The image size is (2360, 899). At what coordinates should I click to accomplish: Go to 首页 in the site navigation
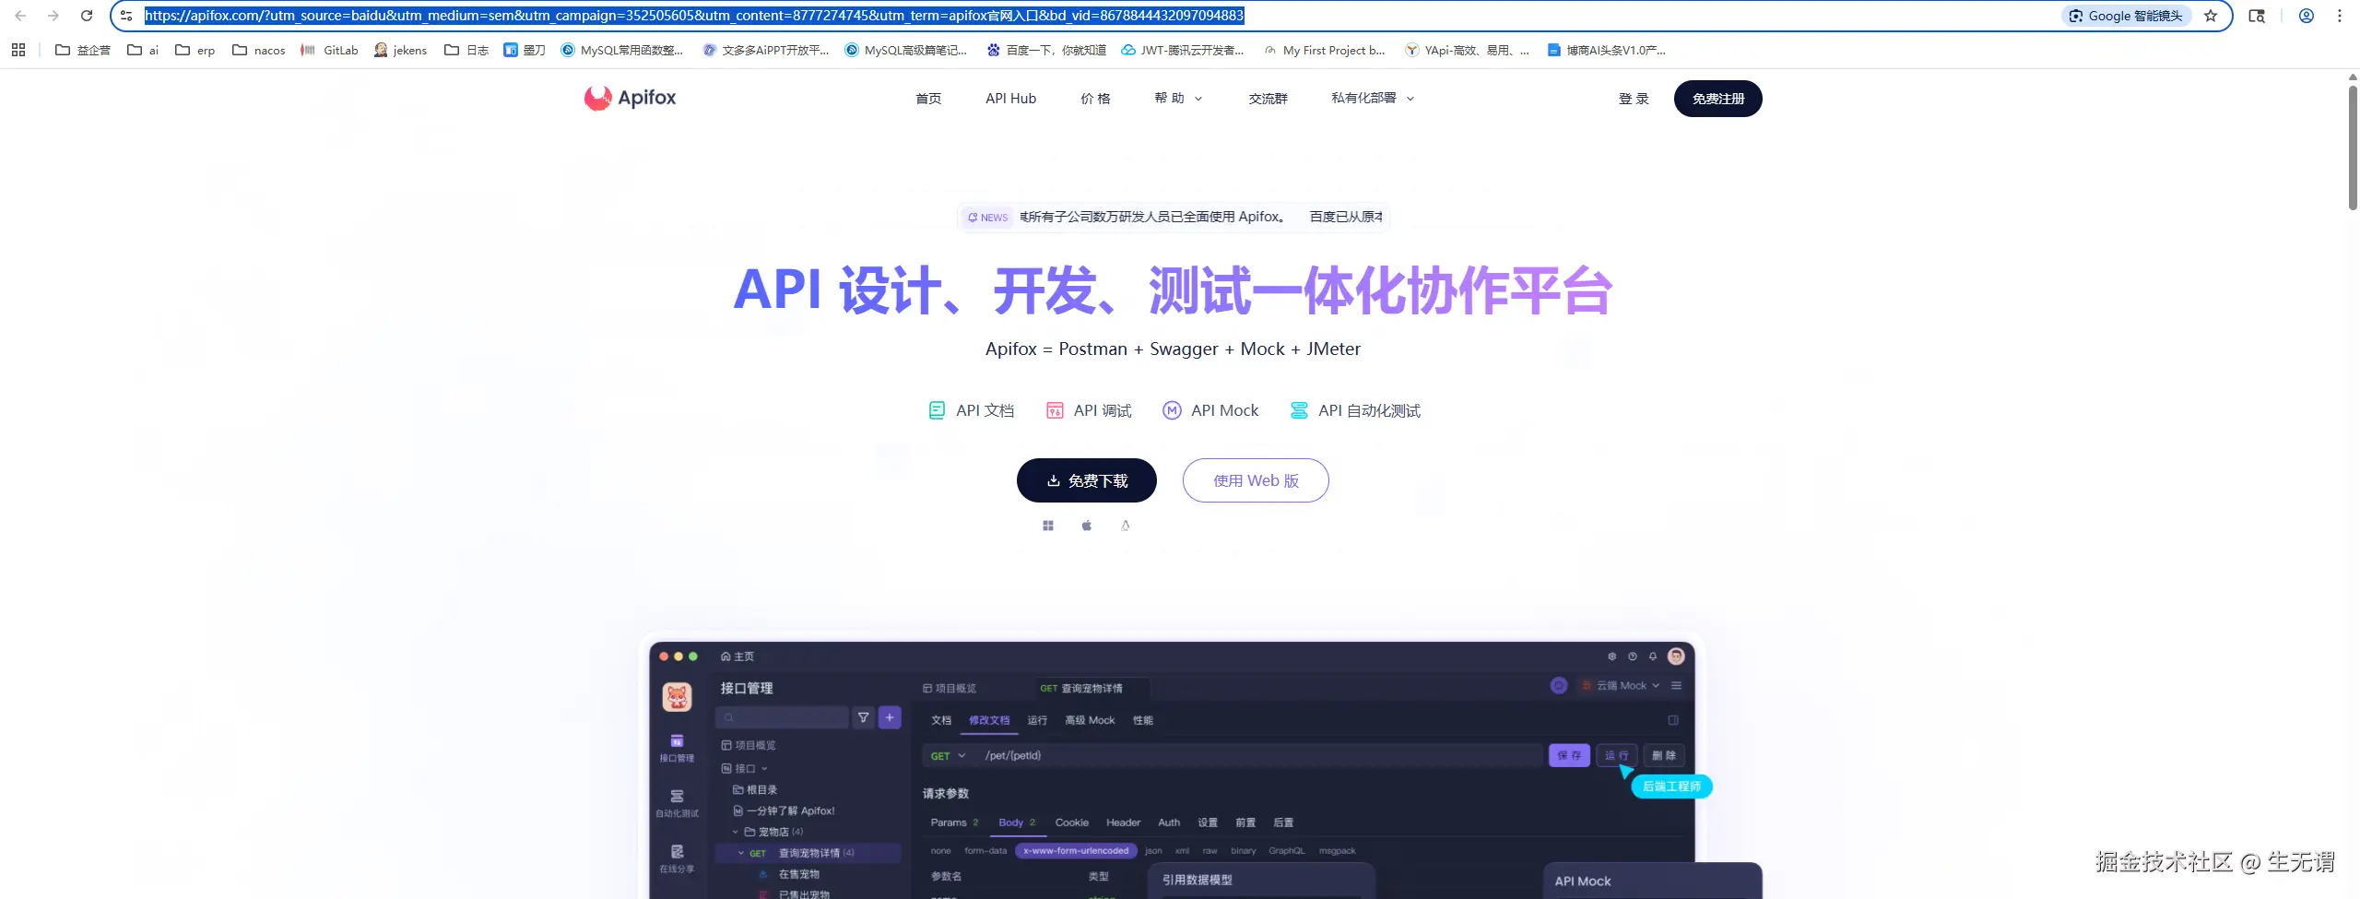coord(928,99)
